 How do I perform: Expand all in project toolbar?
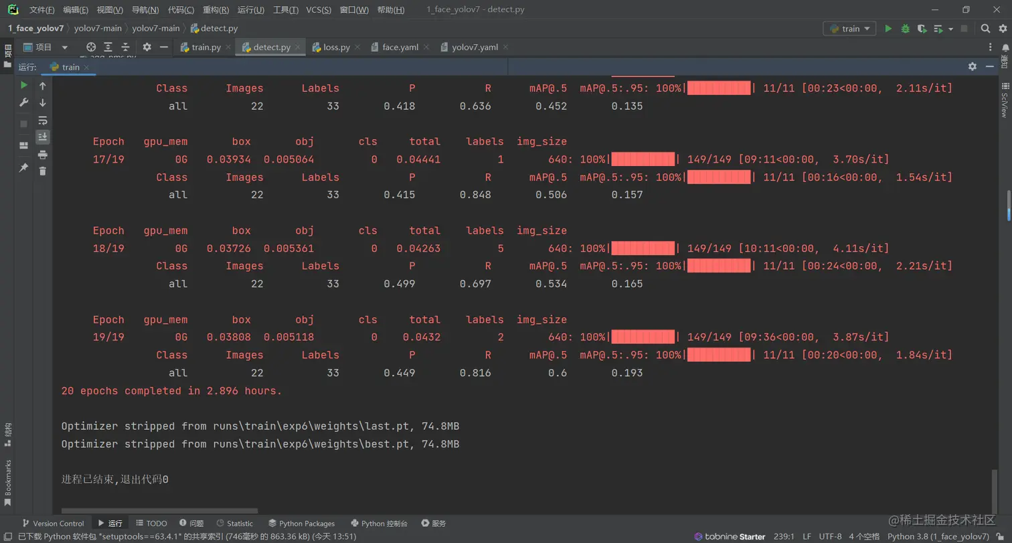pyautogui.click(x=108, y=47)
